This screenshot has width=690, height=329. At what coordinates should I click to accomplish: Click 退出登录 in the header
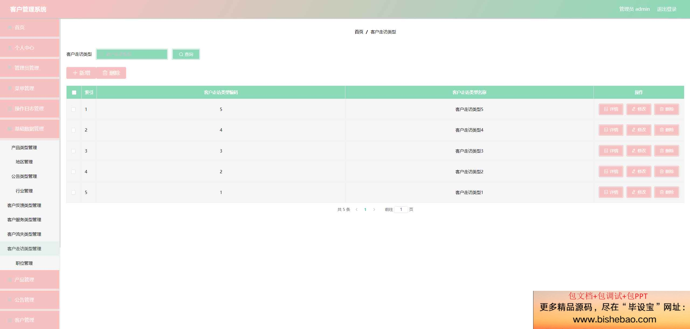[667, 9]
